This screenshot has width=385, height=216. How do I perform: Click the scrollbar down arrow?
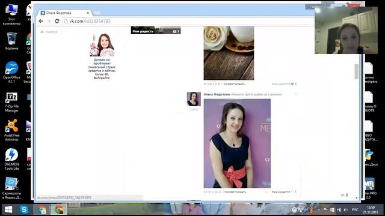356,198
